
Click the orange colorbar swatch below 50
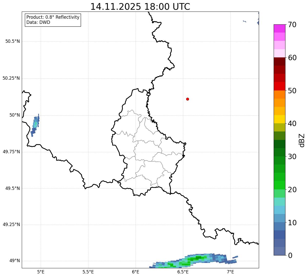click(x=279, y=95)
